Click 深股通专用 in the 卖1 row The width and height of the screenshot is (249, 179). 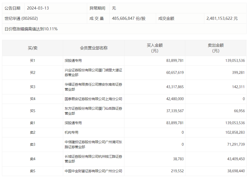73,123
